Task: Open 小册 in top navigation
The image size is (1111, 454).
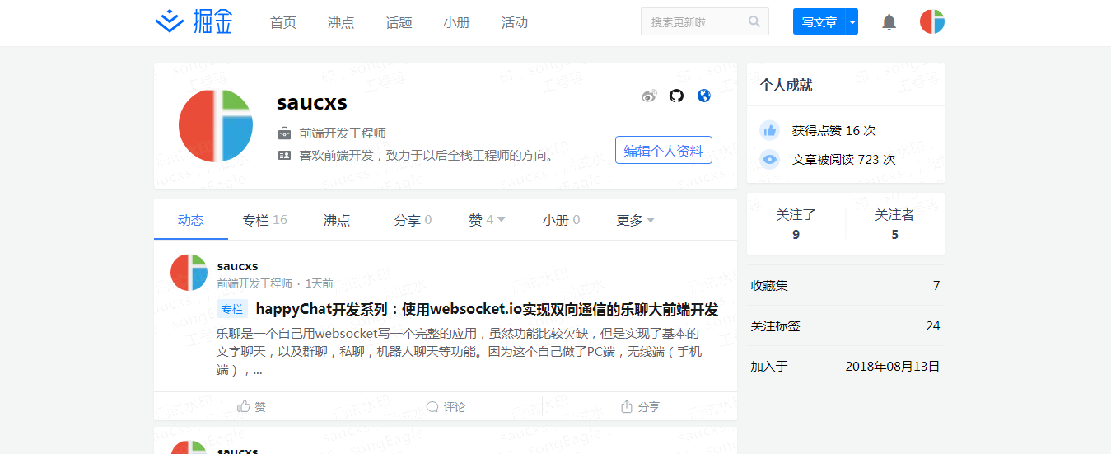Action: click(x=456, y=22)
